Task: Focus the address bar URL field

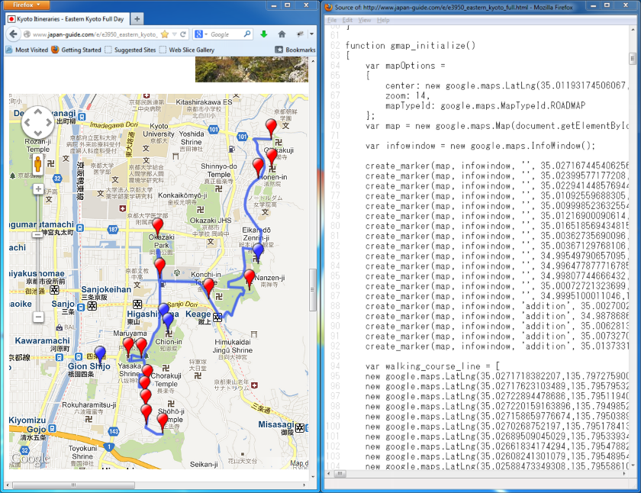Action: click(x=94, y=34)
